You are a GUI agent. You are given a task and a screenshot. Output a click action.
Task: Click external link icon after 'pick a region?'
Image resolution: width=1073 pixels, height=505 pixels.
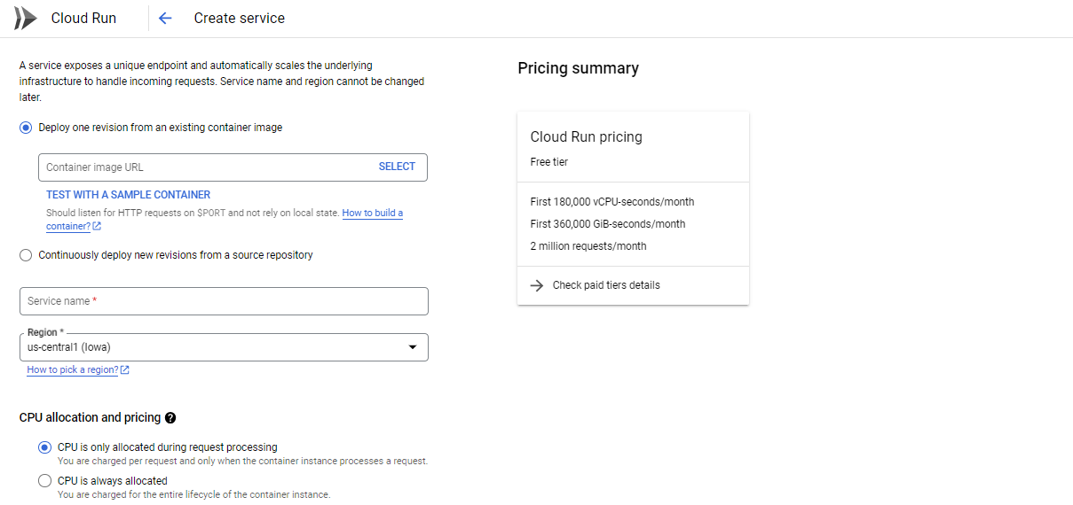click(125, 370)
